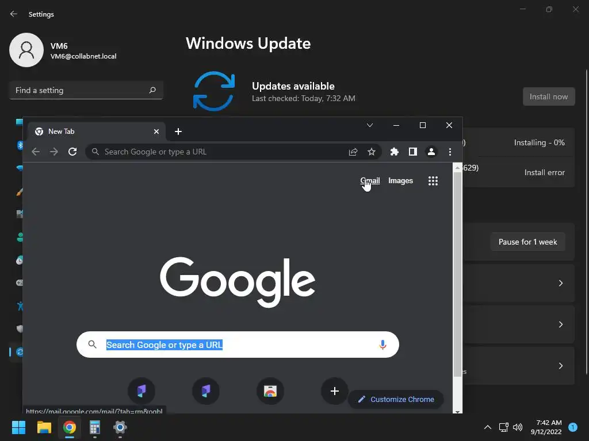The image size is (589, 441).
Task: Go back in the Settings window
Action: coord(14,14)
